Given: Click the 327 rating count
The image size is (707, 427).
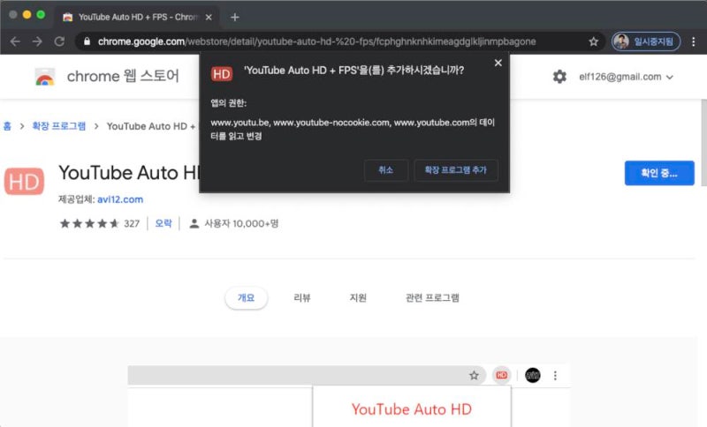Looking at the screenshot, I should [x=132, y=223].
